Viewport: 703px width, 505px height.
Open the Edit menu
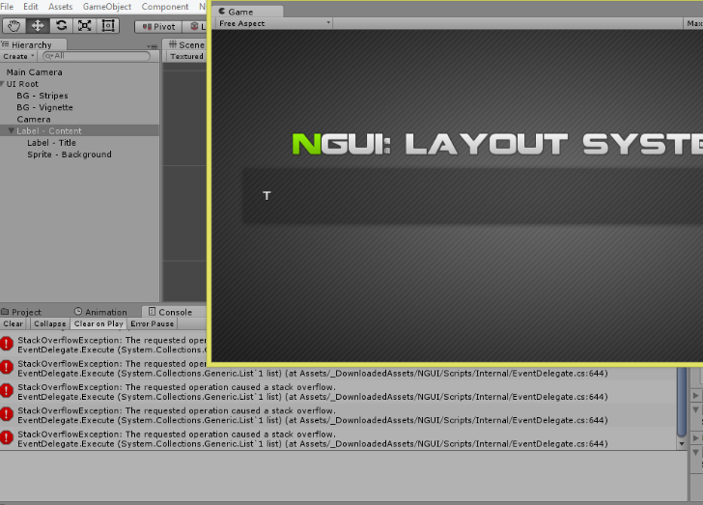(31, 7)
